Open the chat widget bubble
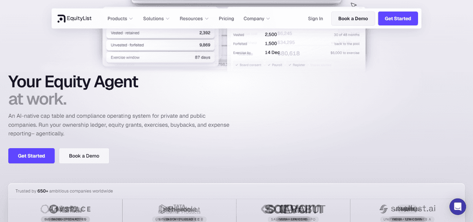 pos(457,207)
